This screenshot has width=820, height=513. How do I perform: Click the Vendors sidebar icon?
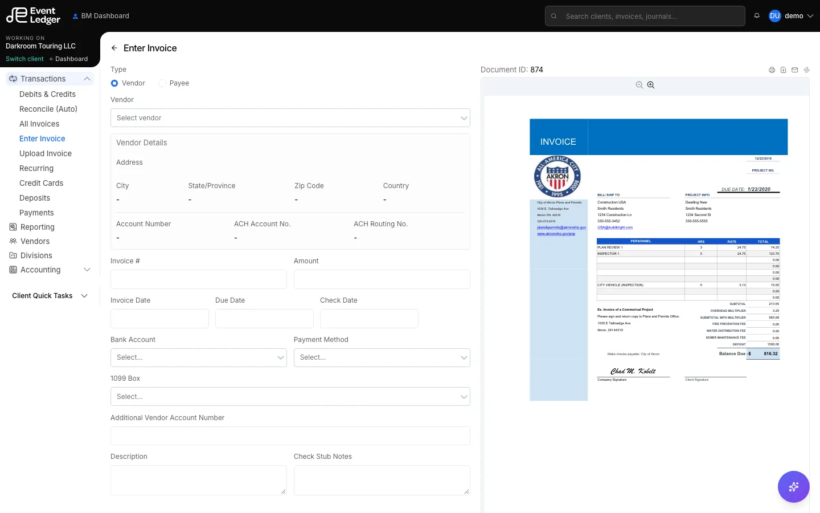[x=13, y=241]
